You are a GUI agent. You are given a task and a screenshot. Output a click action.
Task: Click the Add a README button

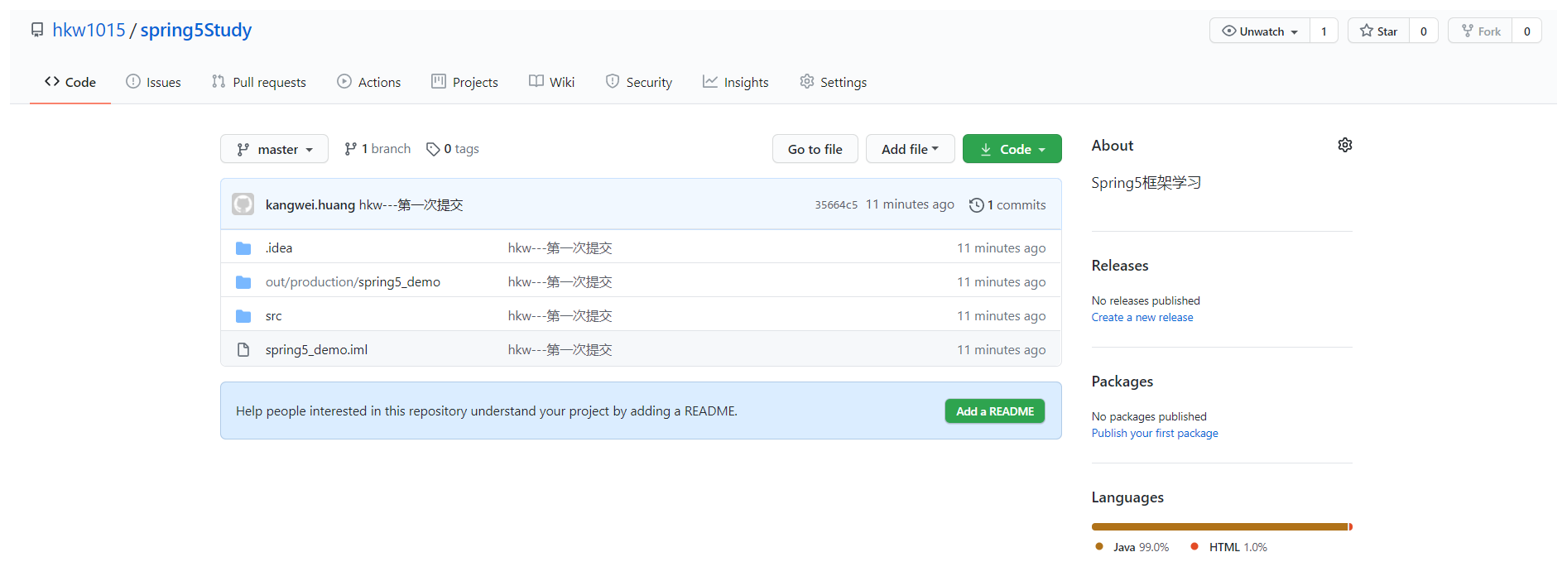point(995,411)
